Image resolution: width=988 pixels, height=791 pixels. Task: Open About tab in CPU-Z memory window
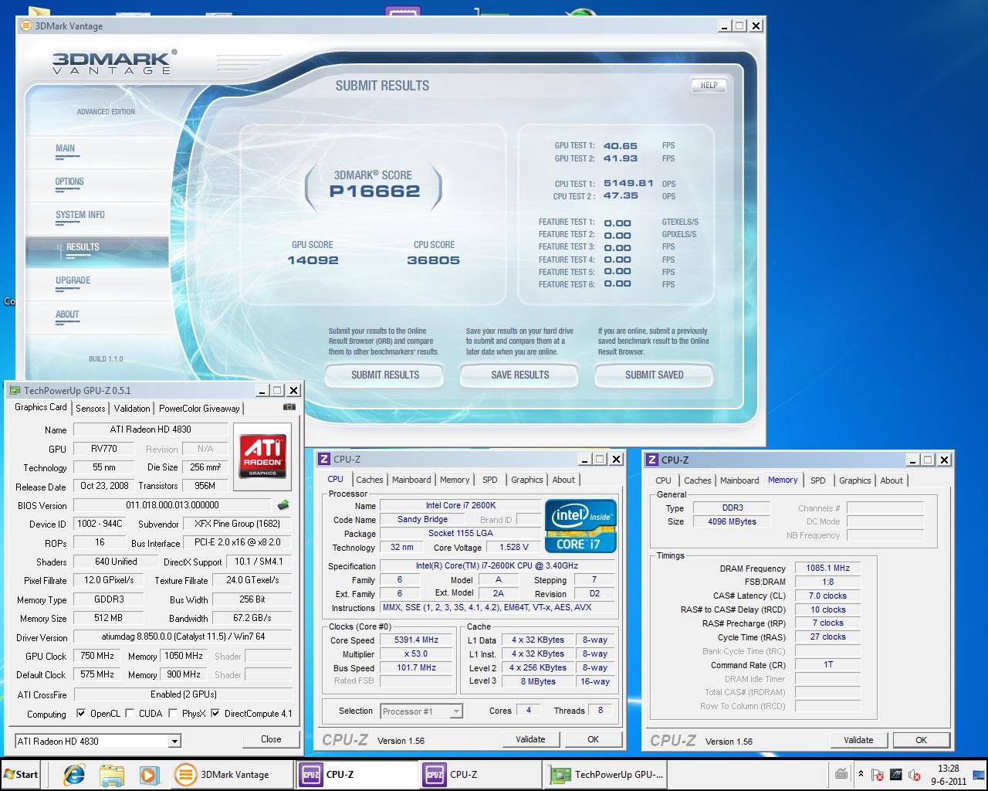click(x=892, y=480)
